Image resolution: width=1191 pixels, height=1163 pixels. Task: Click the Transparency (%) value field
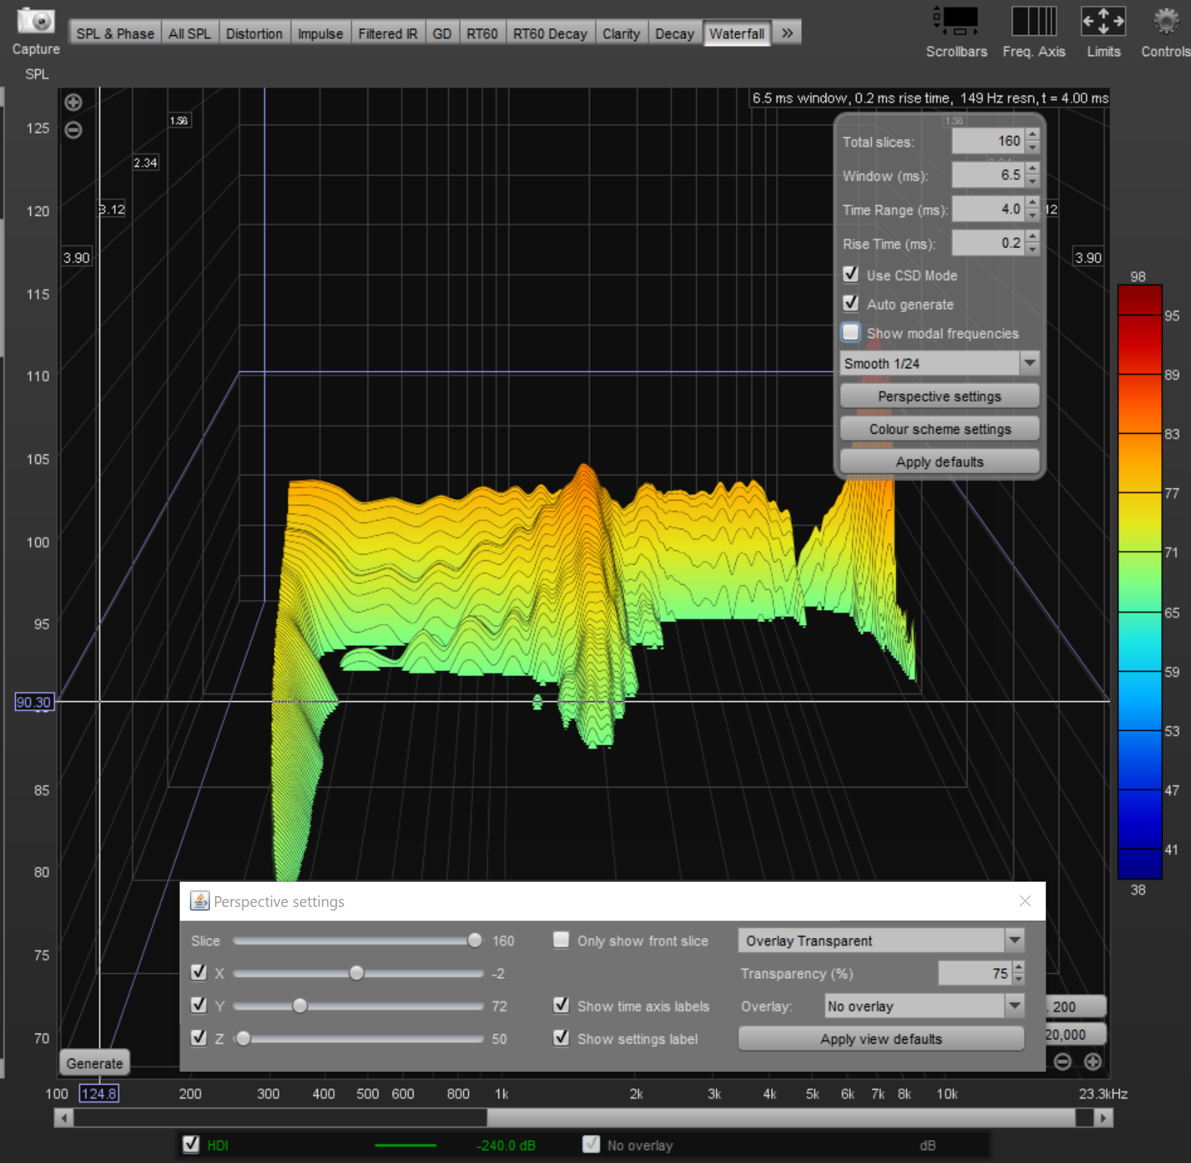point(975,973)
